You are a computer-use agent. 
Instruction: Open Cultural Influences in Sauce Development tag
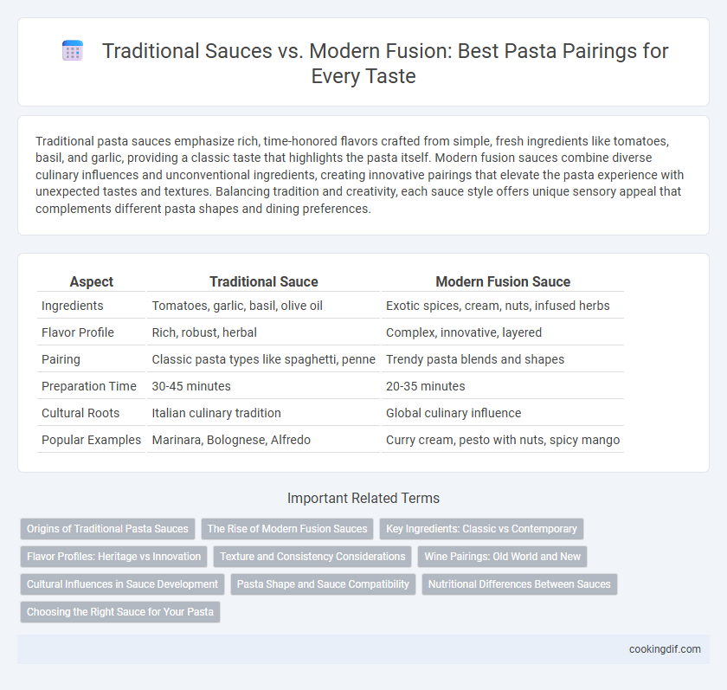point(122,584)
